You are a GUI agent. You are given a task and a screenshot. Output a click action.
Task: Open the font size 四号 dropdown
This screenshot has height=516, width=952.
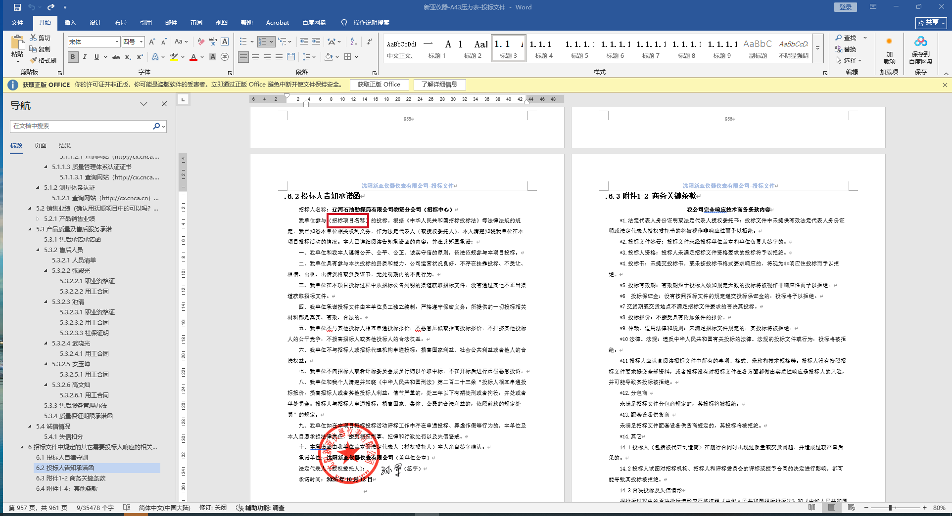[x=141, y=42]
